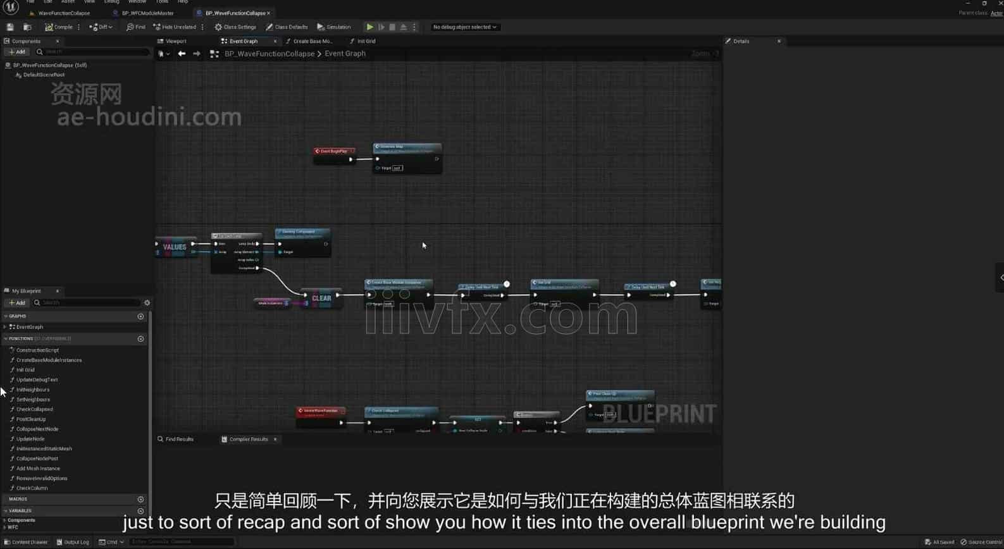Open Class Defaults
1004x549 pixels.
click(287, 27)
